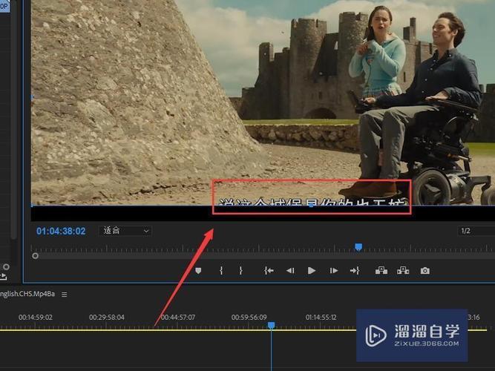This screenshot has width=495, height=371.
Task: Open zoom level dropdown showing 适合
Action: (x=125, y=231)
